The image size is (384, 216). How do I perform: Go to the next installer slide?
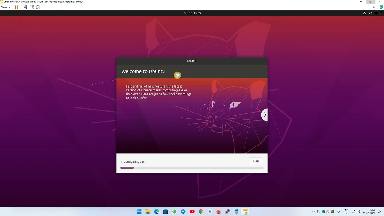pyautogui.click(x=264, y=115)
